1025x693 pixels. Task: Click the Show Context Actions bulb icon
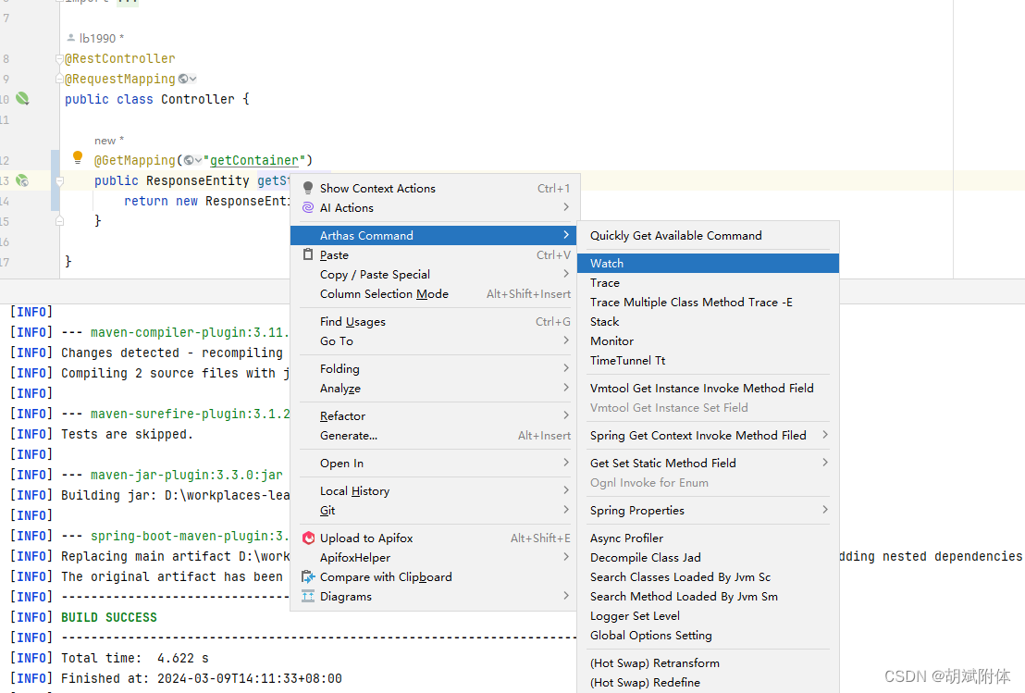tap(308, 188)
